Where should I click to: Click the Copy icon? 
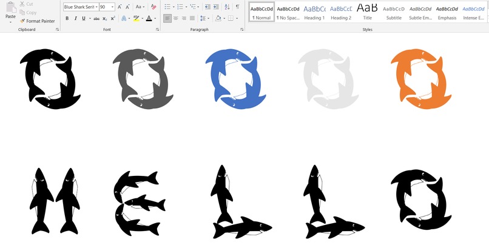click(22, 13)
